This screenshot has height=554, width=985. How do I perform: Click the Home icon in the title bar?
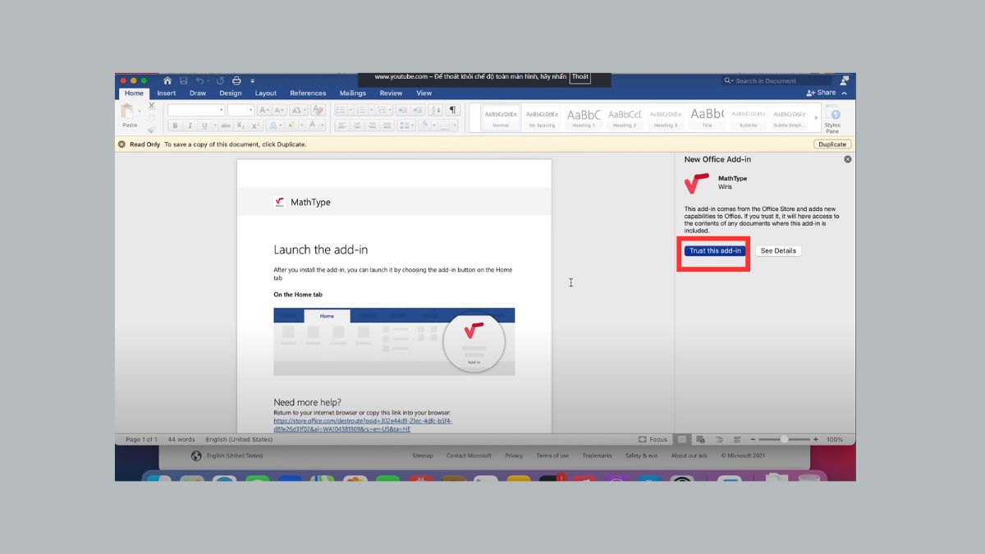(167, 80)
